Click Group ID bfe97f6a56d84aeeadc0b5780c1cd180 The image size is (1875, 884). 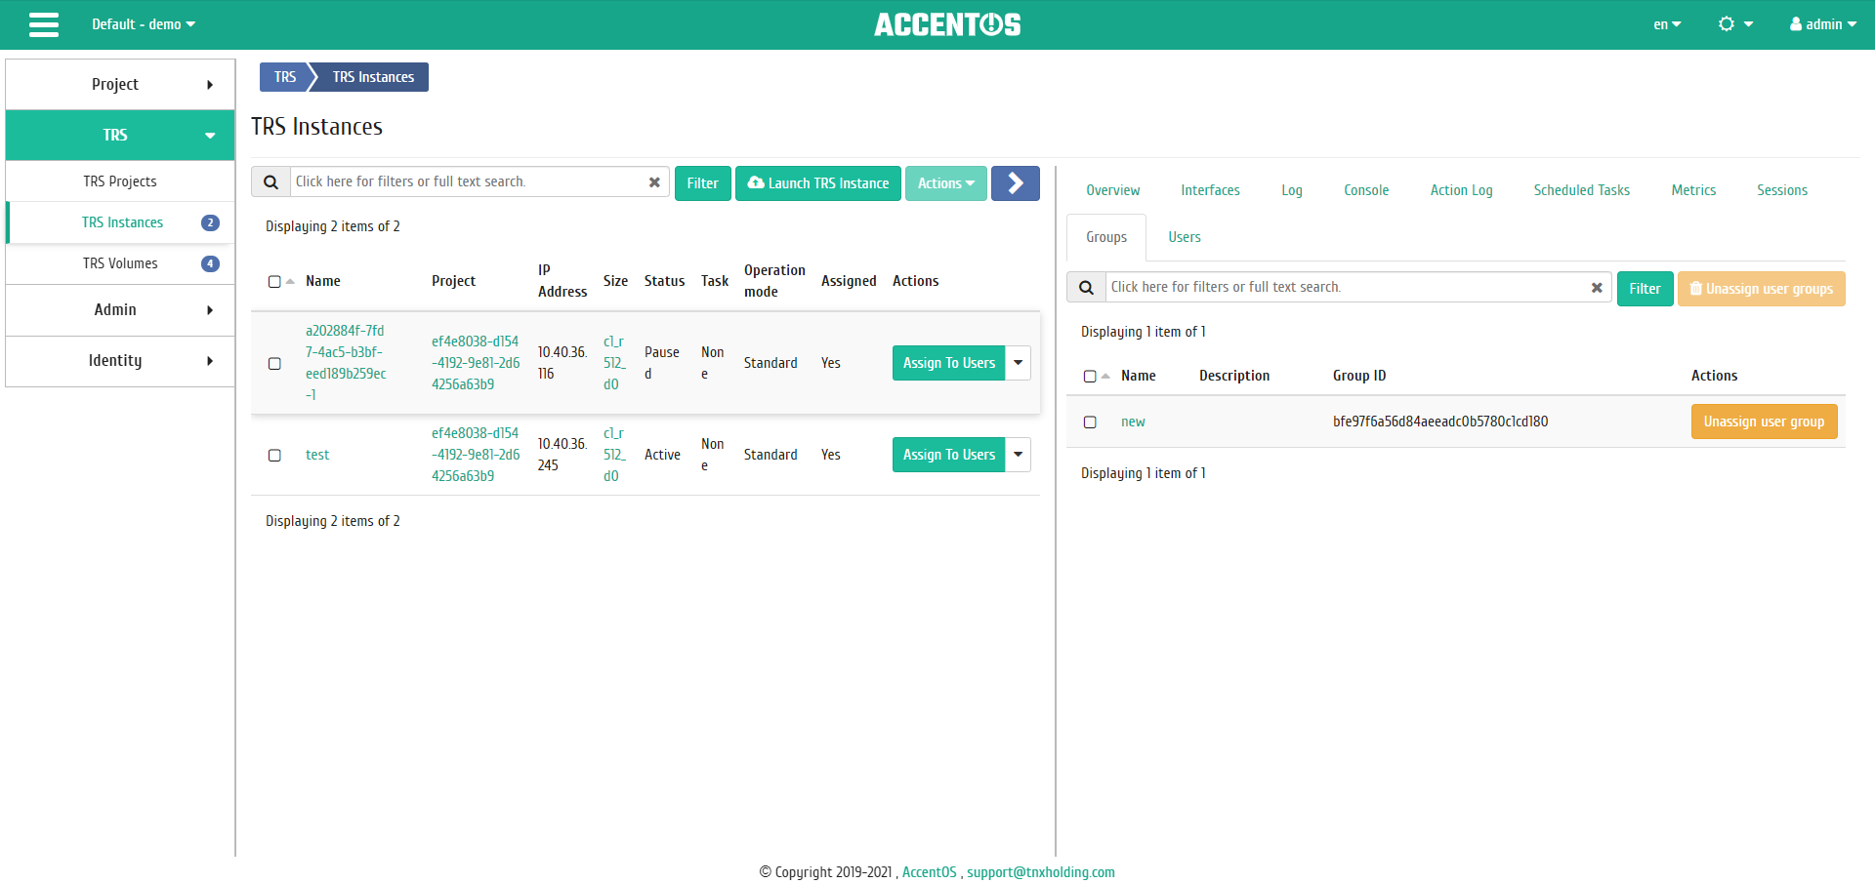(x=1440, y=422)
